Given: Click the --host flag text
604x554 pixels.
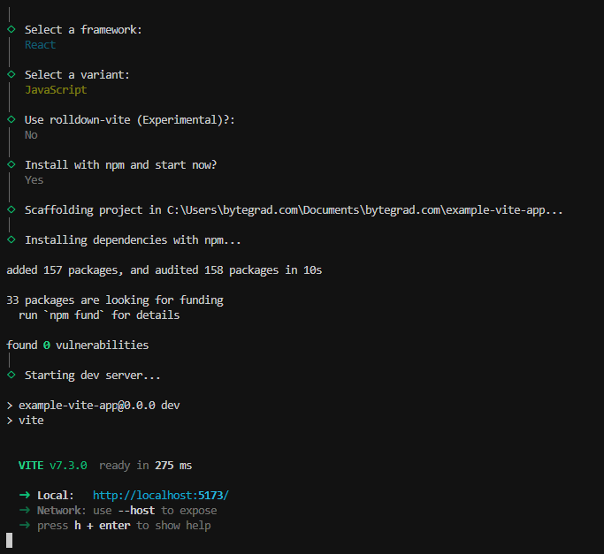Looking at the screenshot, I should click(x=139, y=510).
